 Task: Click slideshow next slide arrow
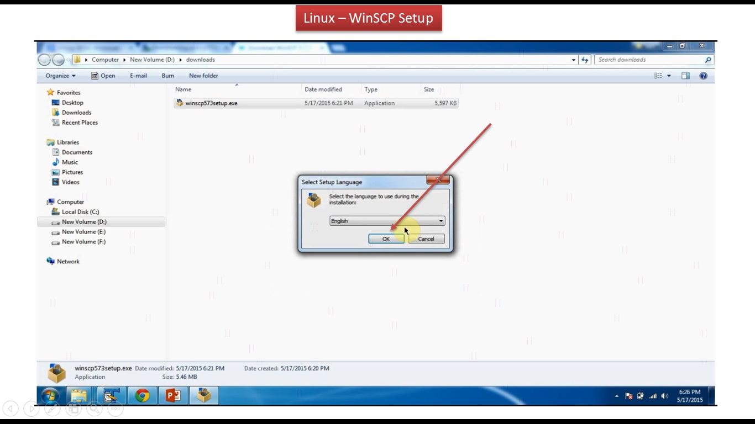click(32, 409)
